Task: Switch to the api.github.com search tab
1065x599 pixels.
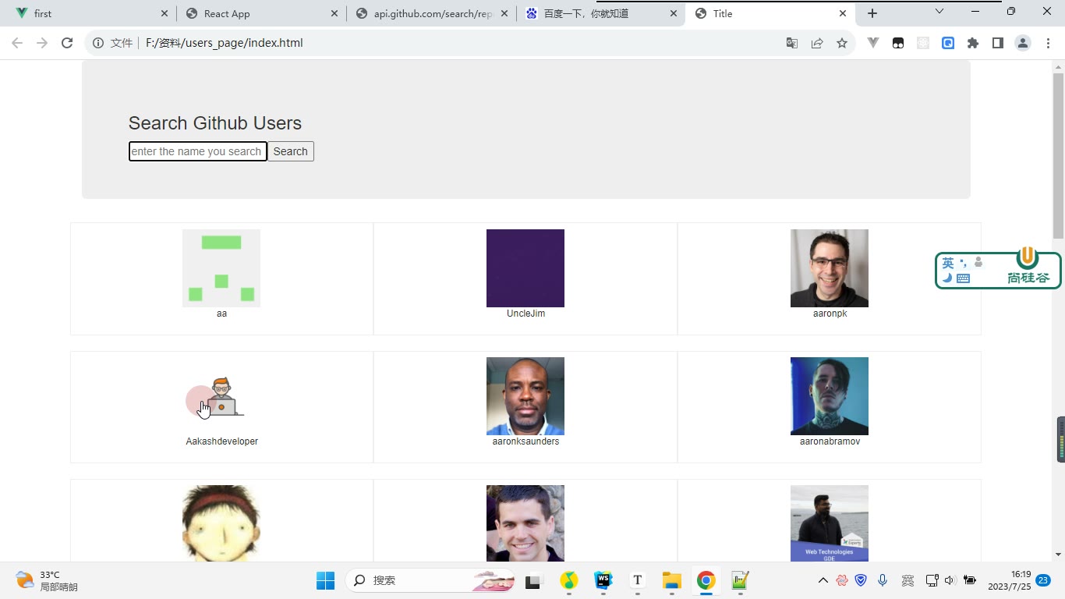Action: (x=430, y=13)
